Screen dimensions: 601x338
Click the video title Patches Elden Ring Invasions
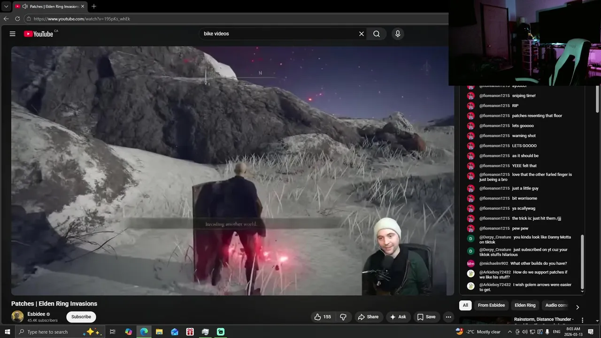tap(54, 304)
